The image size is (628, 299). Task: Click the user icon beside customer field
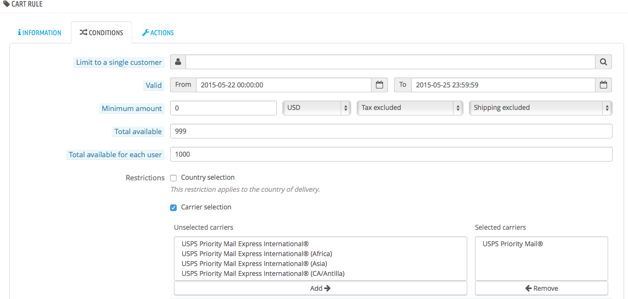point(178,62)
